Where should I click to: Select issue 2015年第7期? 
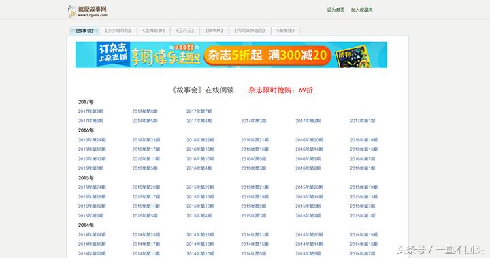[x=363, y=206]
